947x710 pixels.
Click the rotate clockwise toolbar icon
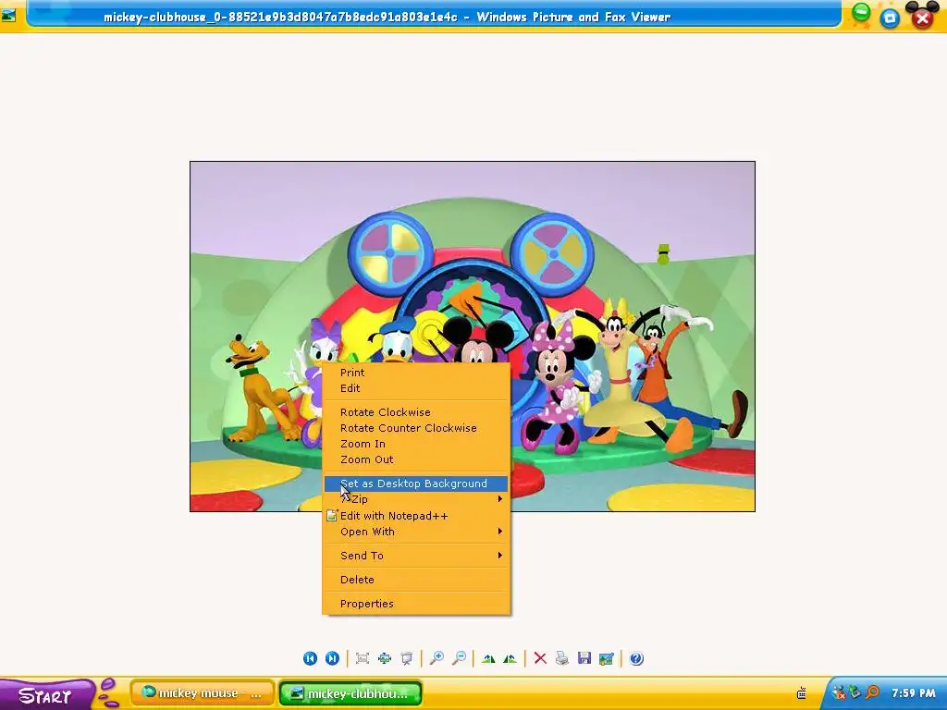[488, 658]
